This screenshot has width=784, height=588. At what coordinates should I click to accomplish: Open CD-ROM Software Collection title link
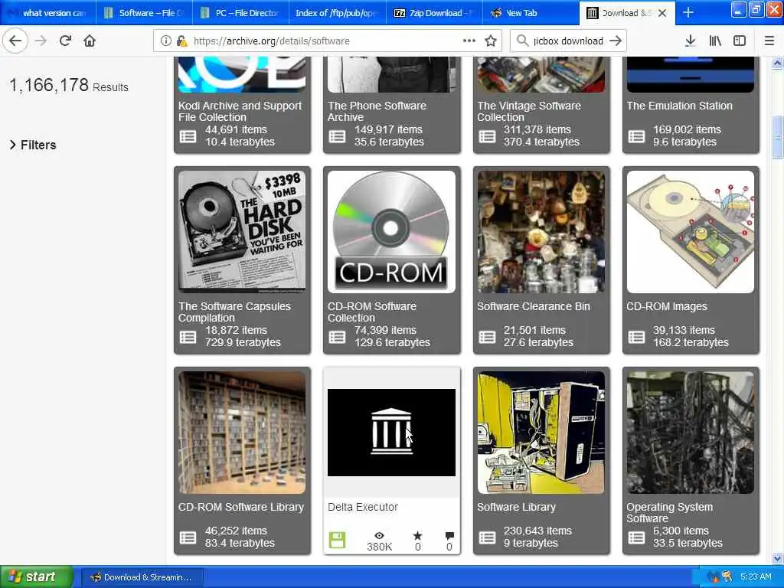372,312
